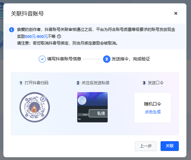This screenshot has width=191, height=160.
Task: Click step label 发送指令，完成验证
Action: pyautogui.click(x=131, y=59)
